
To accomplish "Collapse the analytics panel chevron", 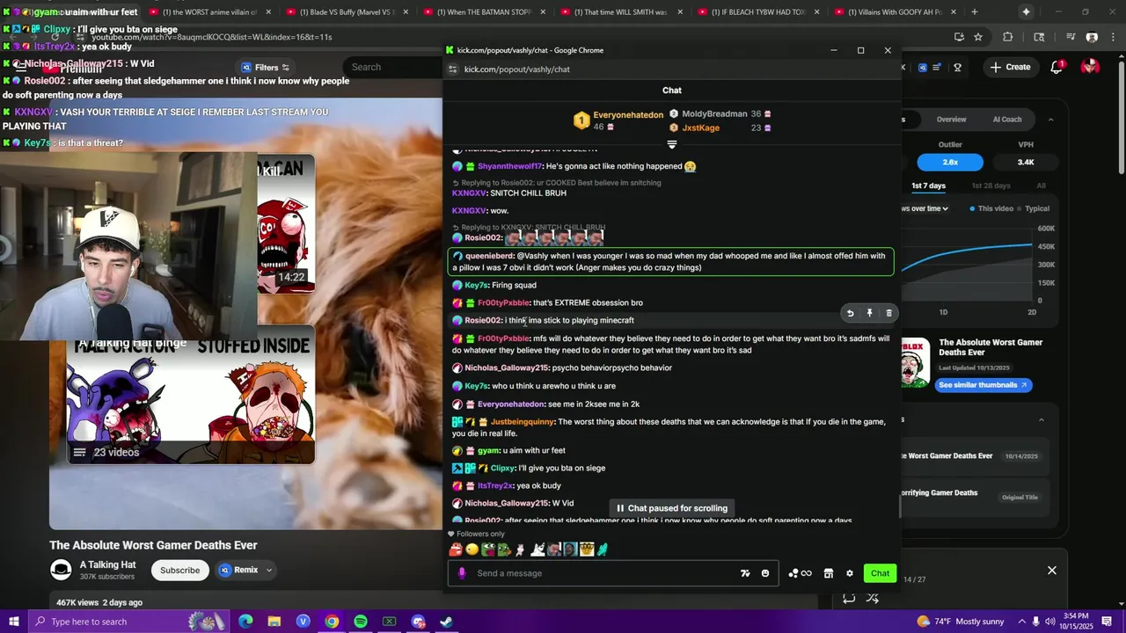I will click(x=1050, y=120).
